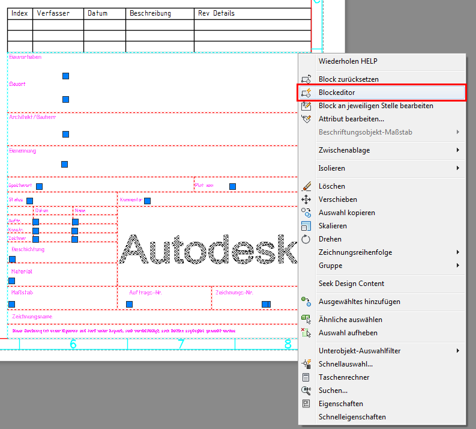
Task: Select the blue grip beside Kommentar
Action: [148, 201]
